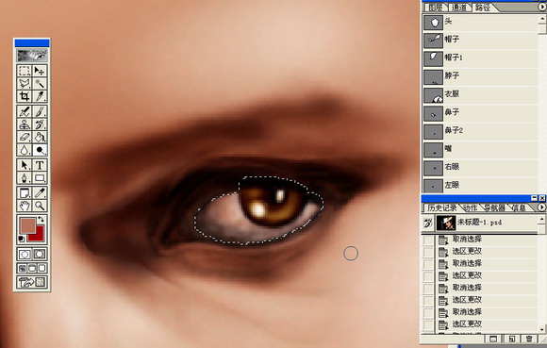Open the foreground color swatch
Viewport: 547px width, 348px height.
[27, 225]
